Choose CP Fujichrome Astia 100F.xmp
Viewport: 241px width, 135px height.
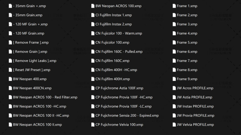[x=119, y=88]
